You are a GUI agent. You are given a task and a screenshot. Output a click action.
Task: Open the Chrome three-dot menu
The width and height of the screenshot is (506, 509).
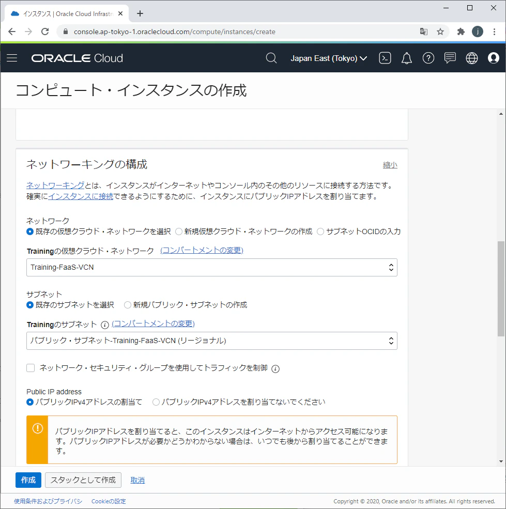[x=494, y=32]
